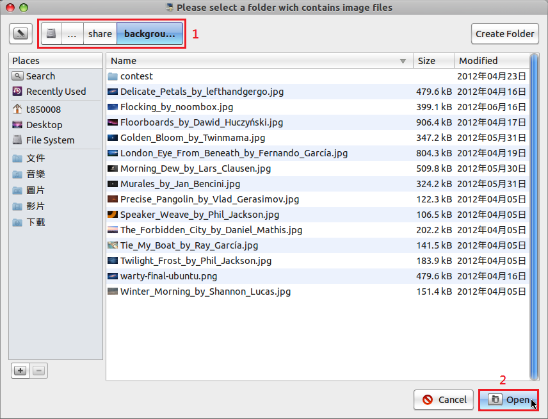Select warty-final-ubuntu.png thumbnail
Screen dimensions: 548x419
tap(113, 276)
